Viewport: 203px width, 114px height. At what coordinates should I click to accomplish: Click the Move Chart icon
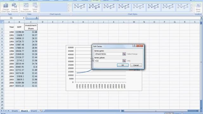pyautogui.click(x=198, y=8)
